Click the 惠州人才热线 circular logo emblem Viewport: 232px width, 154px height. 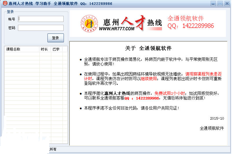tap(89, 23)
